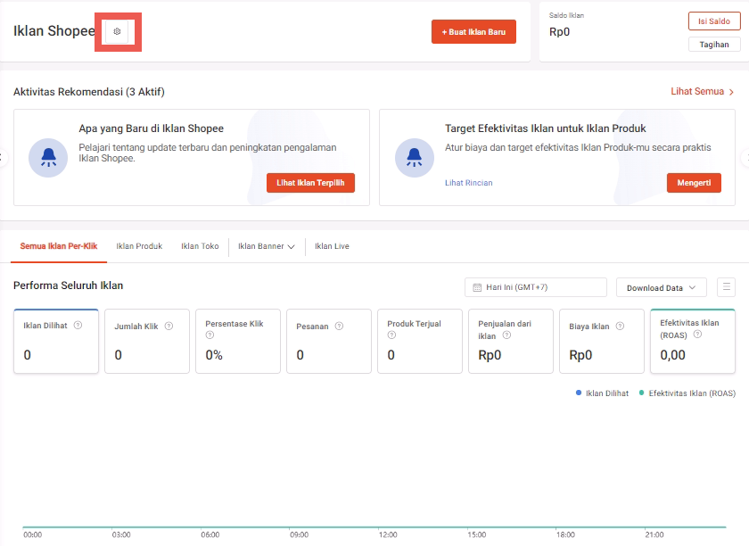The width and height of the screenshot is (749, 546).
Task: Click the Mengerti button
Action: click(x=694, y=183)
